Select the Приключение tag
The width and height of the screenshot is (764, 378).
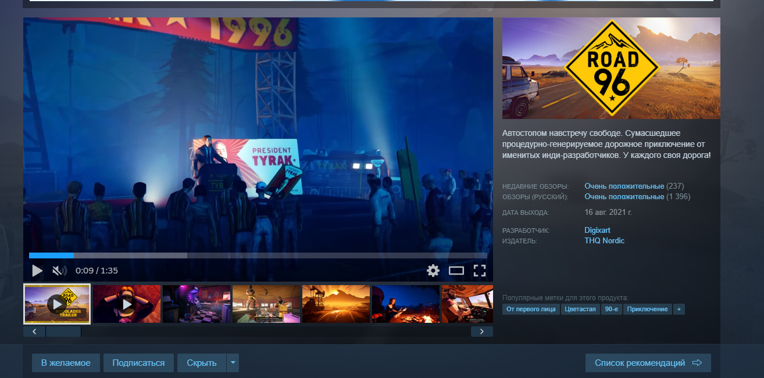point(647,309)
